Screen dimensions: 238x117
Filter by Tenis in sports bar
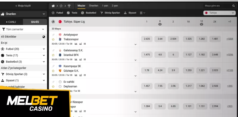click(72, 13)
